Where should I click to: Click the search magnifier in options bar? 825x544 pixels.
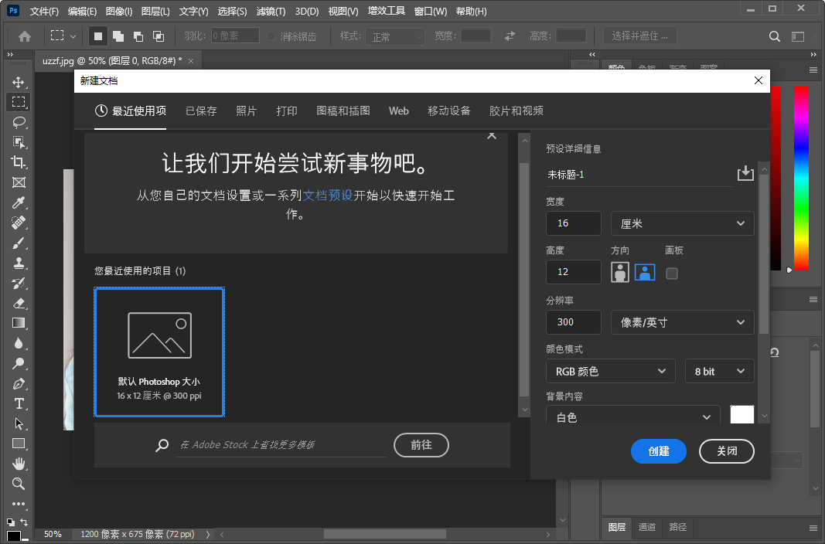(775, 36)
